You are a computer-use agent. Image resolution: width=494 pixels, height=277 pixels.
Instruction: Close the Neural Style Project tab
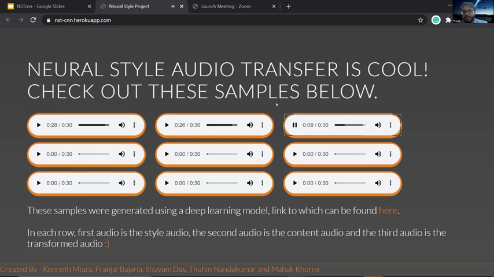coord(182,6)
